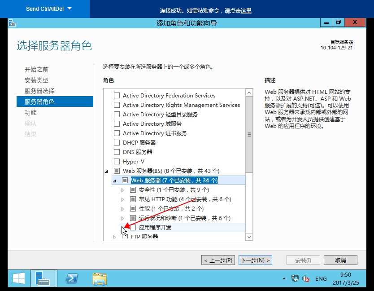Click the roles list scrollbar thumb
Viewport: 374px width, 291px height.
pos(249,135)
